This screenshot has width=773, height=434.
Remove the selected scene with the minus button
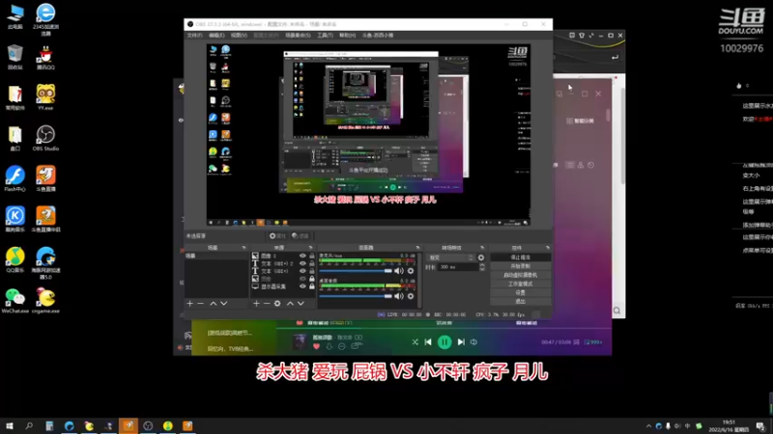(201, 304)
